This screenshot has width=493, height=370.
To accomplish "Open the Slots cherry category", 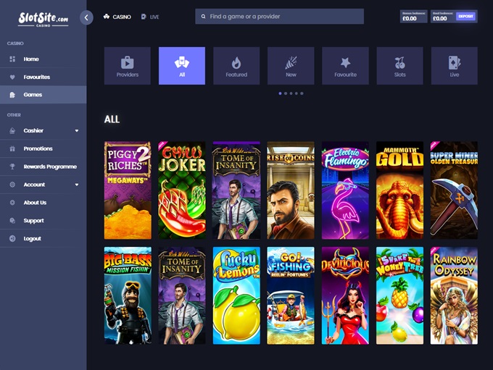I will pyautogui.click(x=399, y=66).
